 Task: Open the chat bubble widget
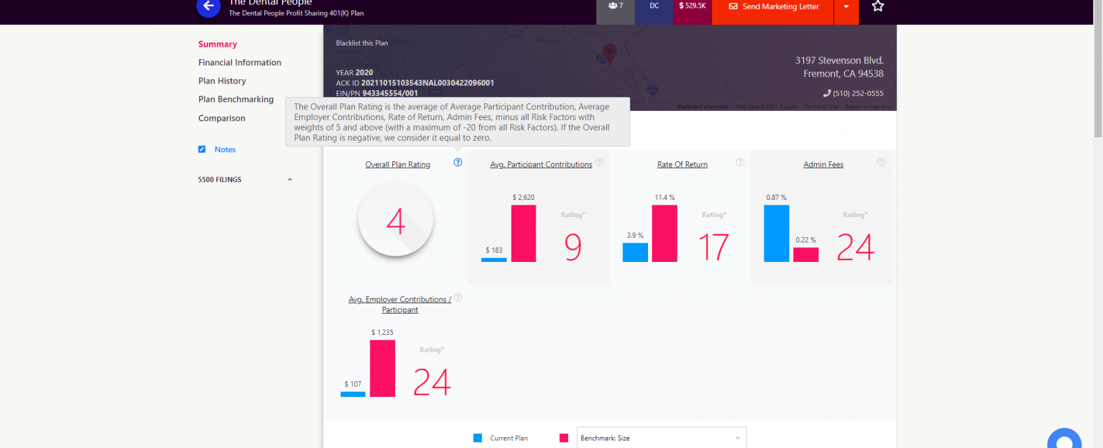pos(1064,441)
